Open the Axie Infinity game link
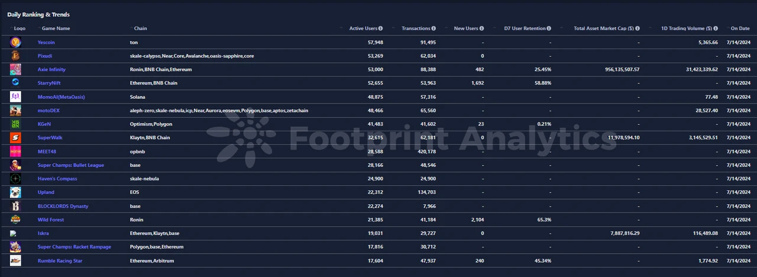This screenshot has height=277, width=757. click(51, 69)
